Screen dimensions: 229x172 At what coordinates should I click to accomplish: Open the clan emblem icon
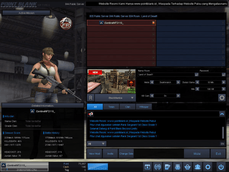click(x=157, y=167)
